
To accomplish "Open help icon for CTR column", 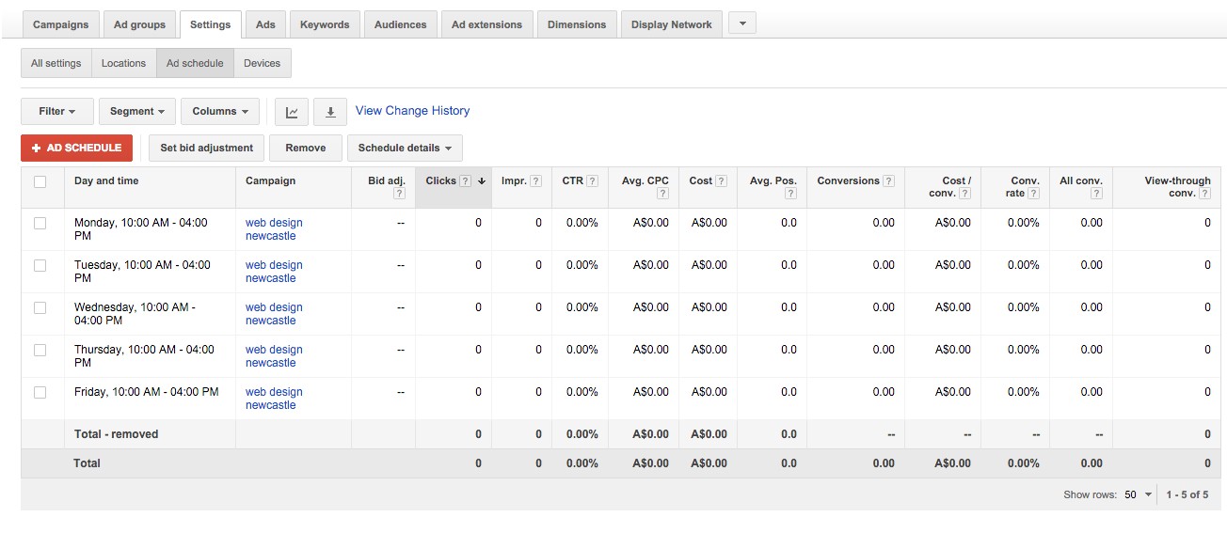I will tap(592, 181).
